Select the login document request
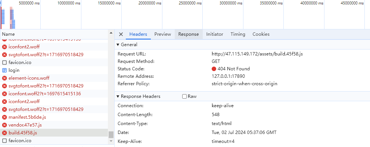 [x=54, y=70]
